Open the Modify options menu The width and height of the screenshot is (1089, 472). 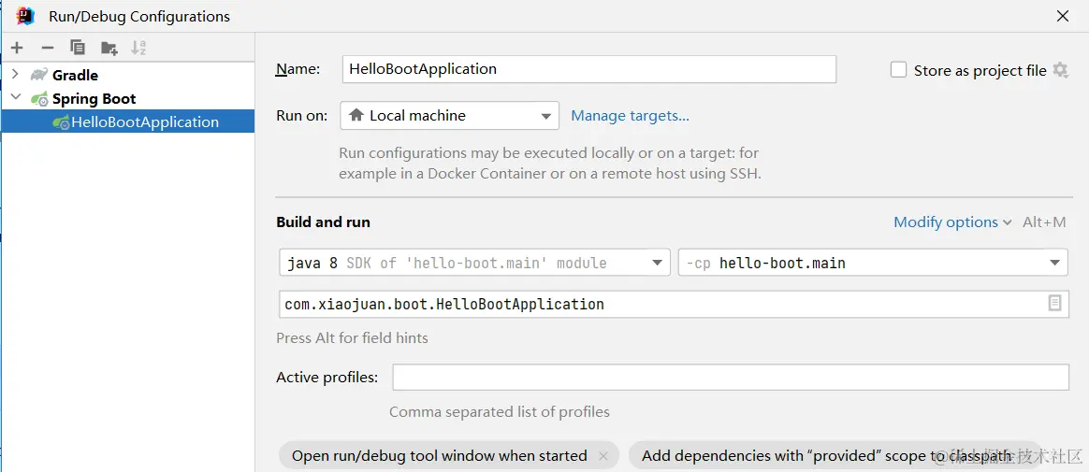[952, 222]
